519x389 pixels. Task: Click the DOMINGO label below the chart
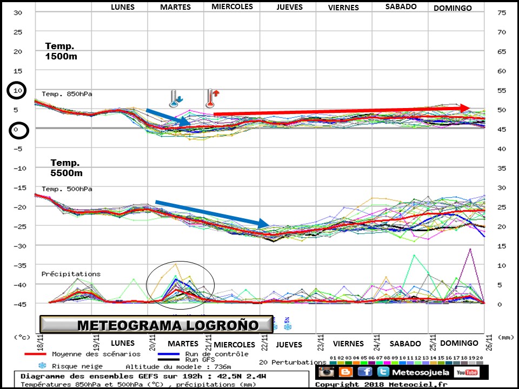(x=459, y=343)
